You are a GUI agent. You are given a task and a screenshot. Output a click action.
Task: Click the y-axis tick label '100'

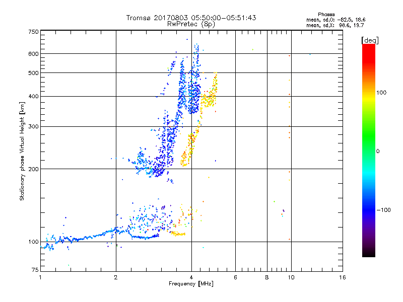coord(34,242)
